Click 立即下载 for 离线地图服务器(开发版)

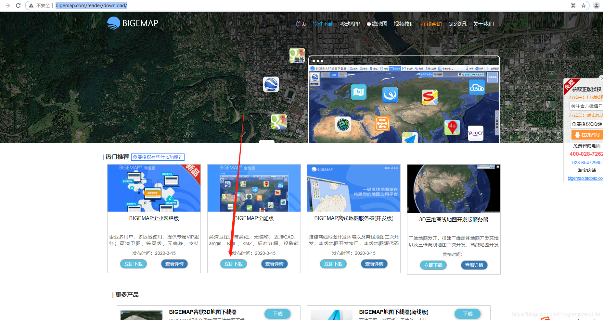click(x=333, y=264)
